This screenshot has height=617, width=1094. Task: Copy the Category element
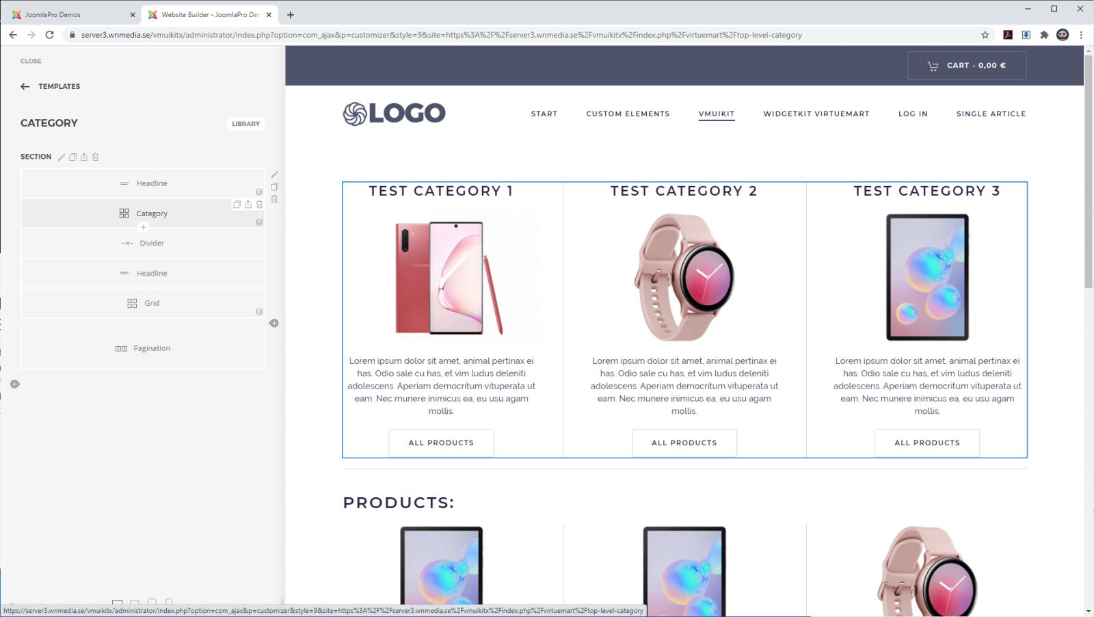(237, 205)
